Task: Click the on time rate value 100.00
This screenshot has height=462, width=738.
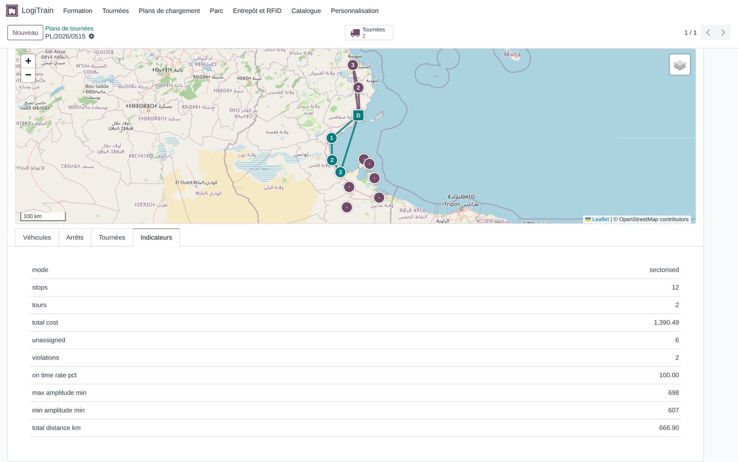Action: click(669, 375)
